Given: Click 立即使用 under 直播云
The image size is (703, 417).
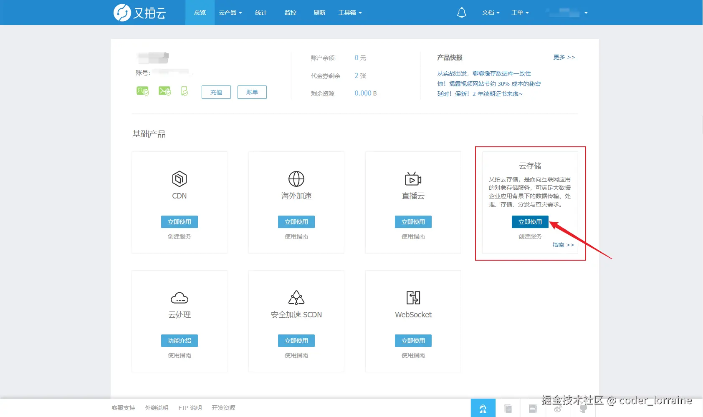Looking at the screenshot, I should 413,222.
